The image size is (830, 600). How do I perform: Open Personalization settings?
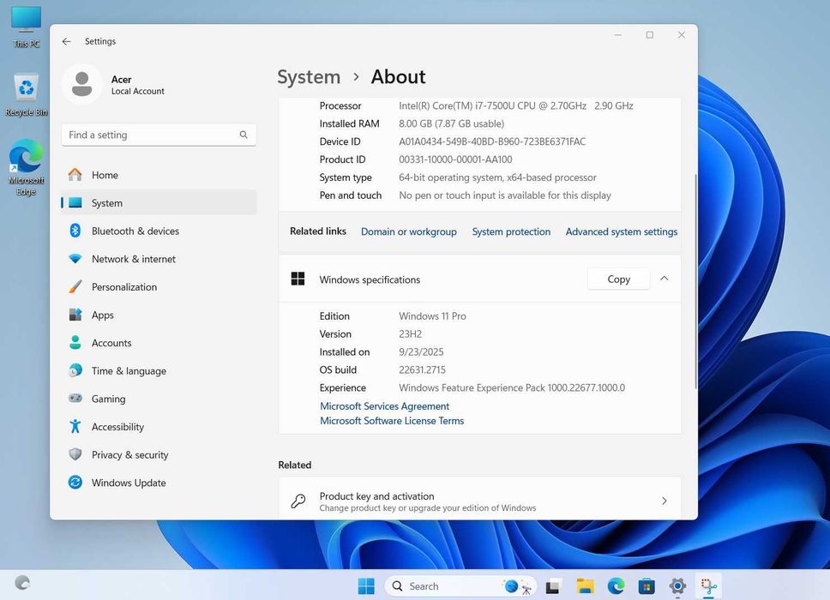[159, 287]
